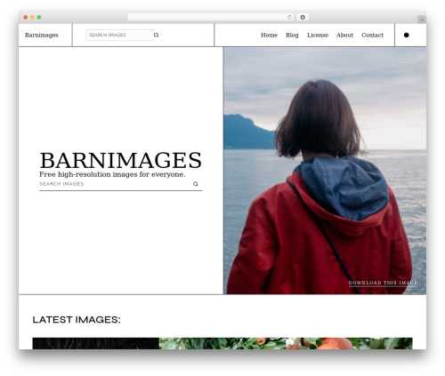Viewport: 445px width, 376px height.
Task: Click the browser address bar
Action: (x=211, y=17)
